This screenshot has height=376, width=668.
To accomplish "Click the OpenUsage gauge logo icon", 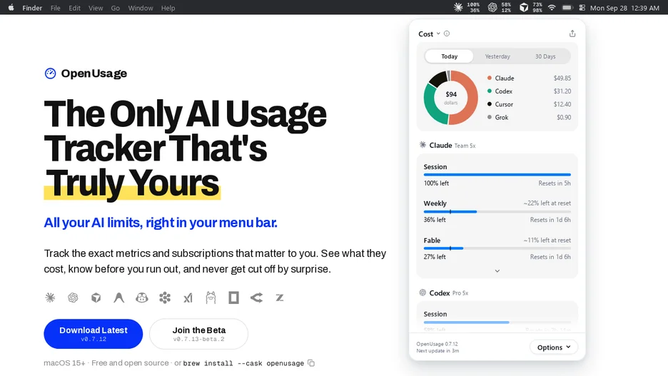I will point(50,73).
